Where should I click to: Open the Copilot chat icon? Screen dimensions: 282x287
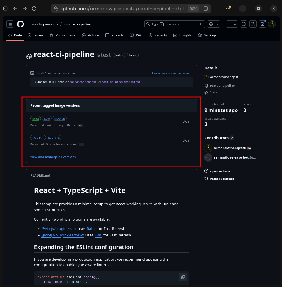click(211, 24)
